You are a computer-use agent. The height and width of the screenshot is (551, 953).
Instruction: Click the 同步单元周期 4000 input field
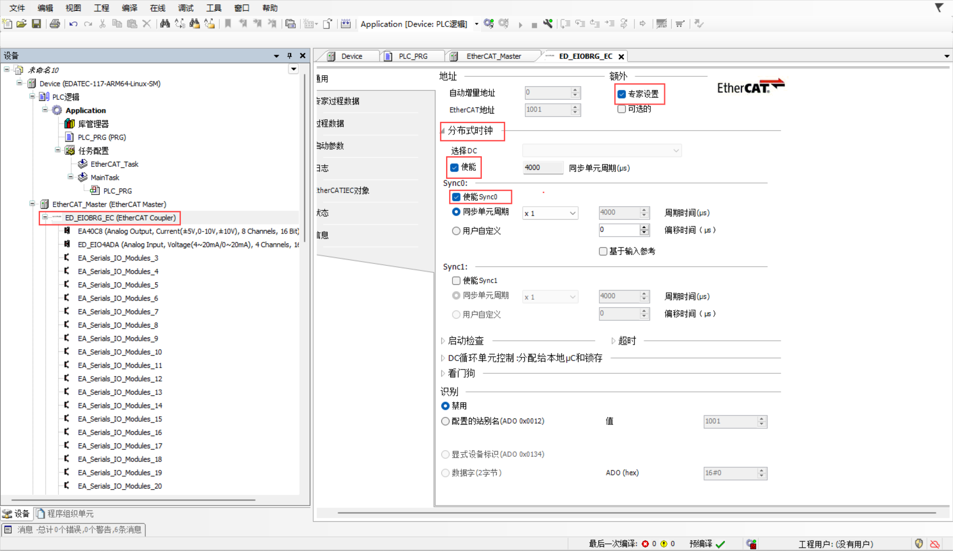coord(543,167)
